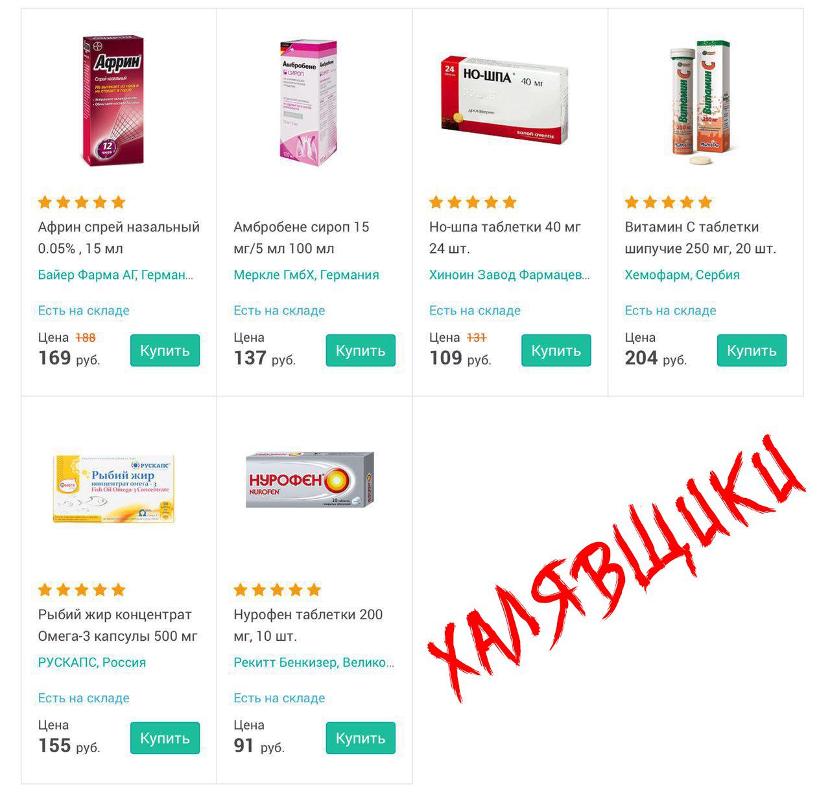Open manufacturer link РУСКАПС, Россия
The height and width of the screenshot is (786, 830).
tap(92, 662)
